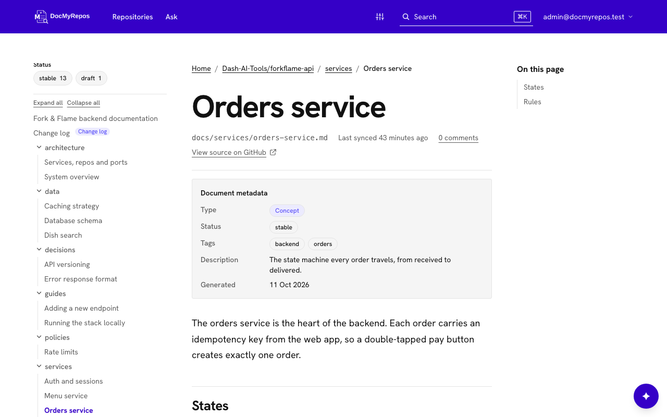The image size is (667, 417).
Task: Click the 11 Oct 2026 generated date
Action: coord(289,285)
